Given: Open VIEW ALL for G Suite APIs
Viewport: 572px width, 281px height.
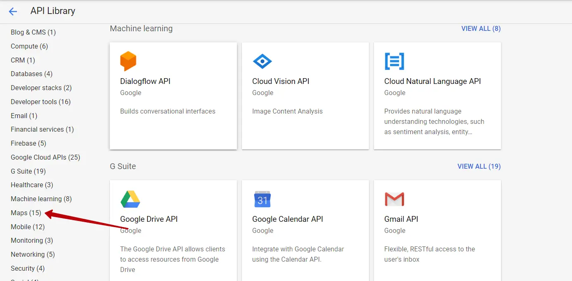Looking at the screenshot, I should pyautogui.click(x=479, y=166).
